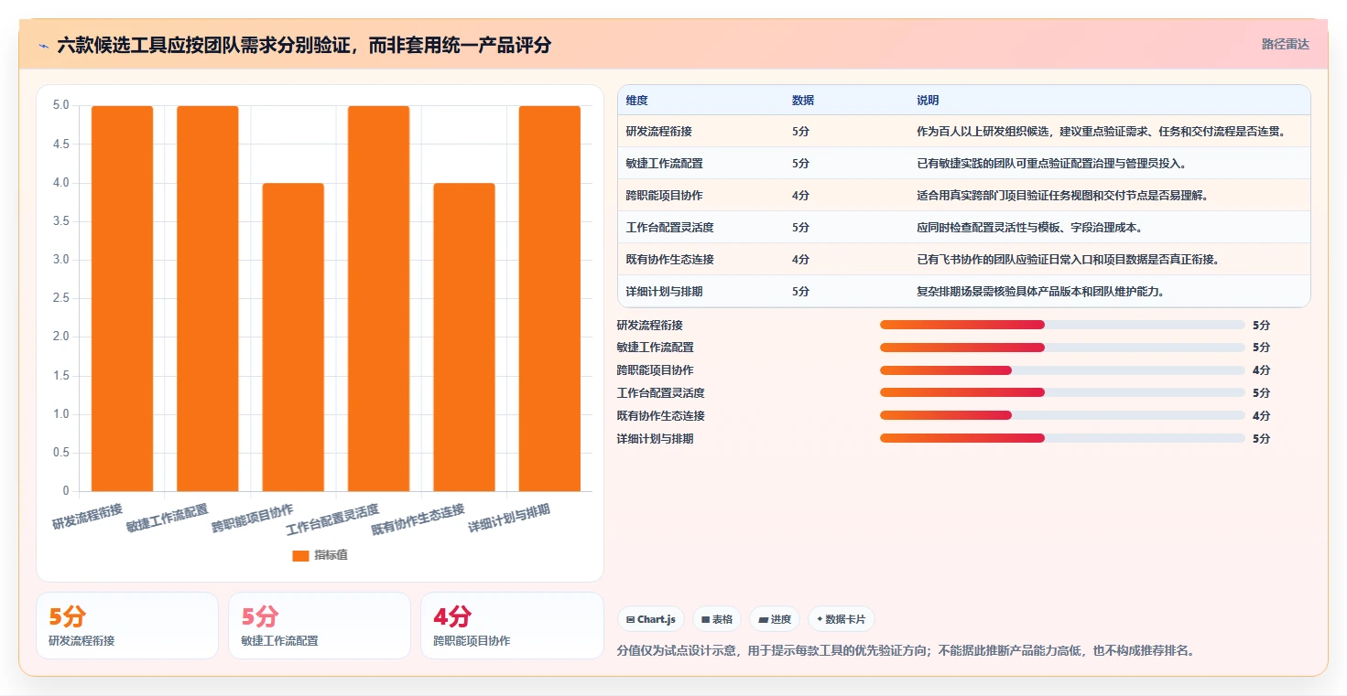The image size is (1347, 696).
Task: Click the 跨职能项目协作 chart bar
Action: 293,337
